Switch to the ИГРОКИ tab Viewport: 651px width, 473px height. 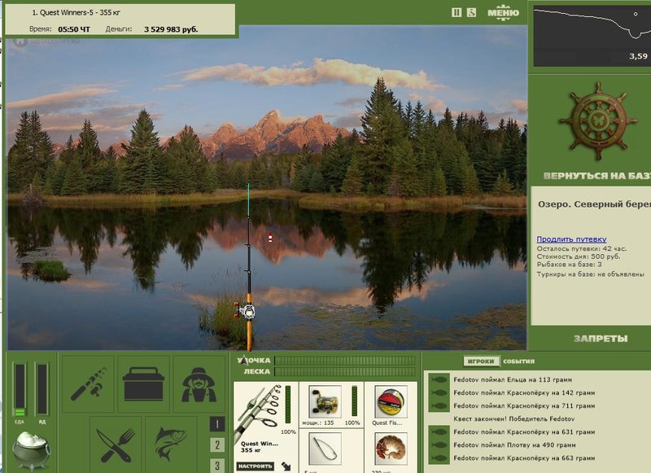pyautogui.click(x=481, y=361)
